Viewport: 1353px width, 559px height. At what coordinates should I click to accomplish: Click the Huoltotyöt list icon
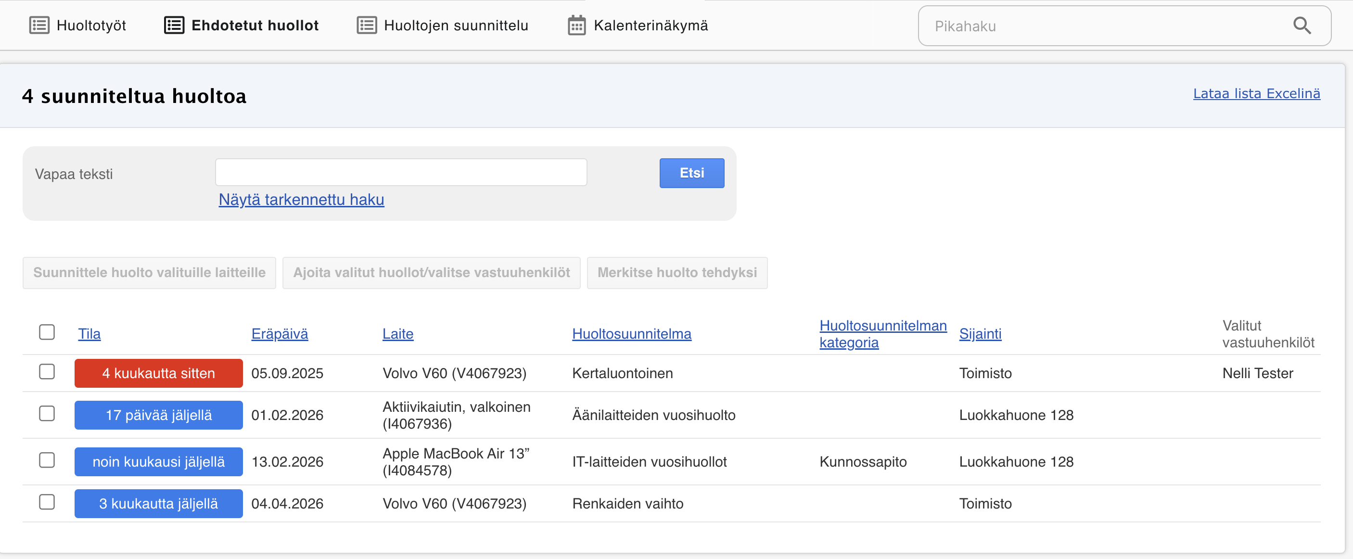point(39,25)
